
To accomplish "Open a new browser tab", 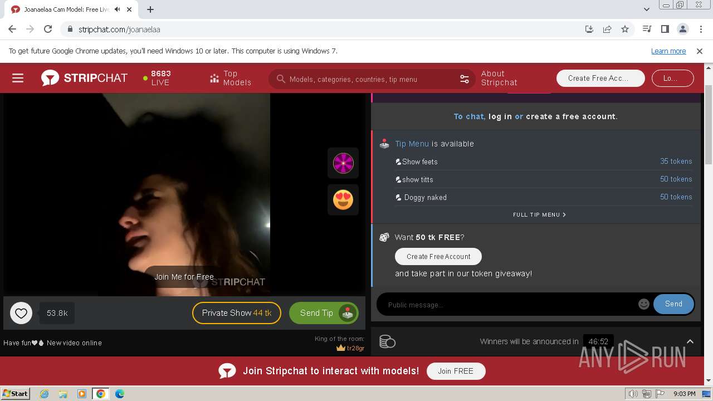I will pyautogui.click(x=150, y=9).
